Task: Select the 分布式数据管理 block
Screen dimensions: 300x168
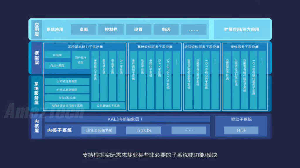Action: click(x=67, y=90)
